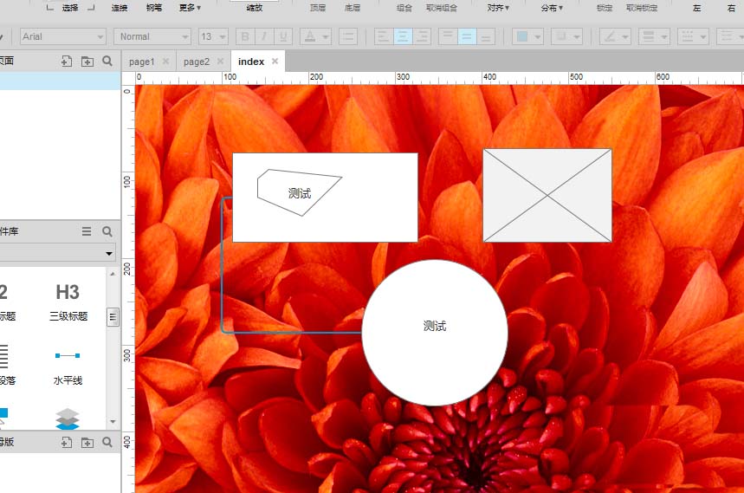744x493 pixels.
Task: Select the white circle shape on canvas
Action: coord(434,333)
